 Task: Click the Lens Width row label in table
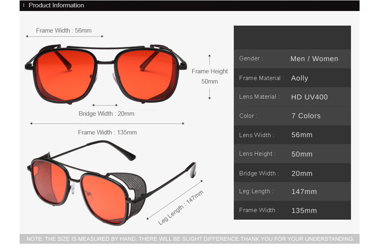point(257,135)
